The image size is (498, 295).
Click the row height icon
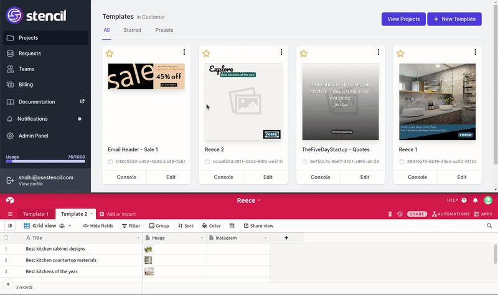[x=232, y=226]
